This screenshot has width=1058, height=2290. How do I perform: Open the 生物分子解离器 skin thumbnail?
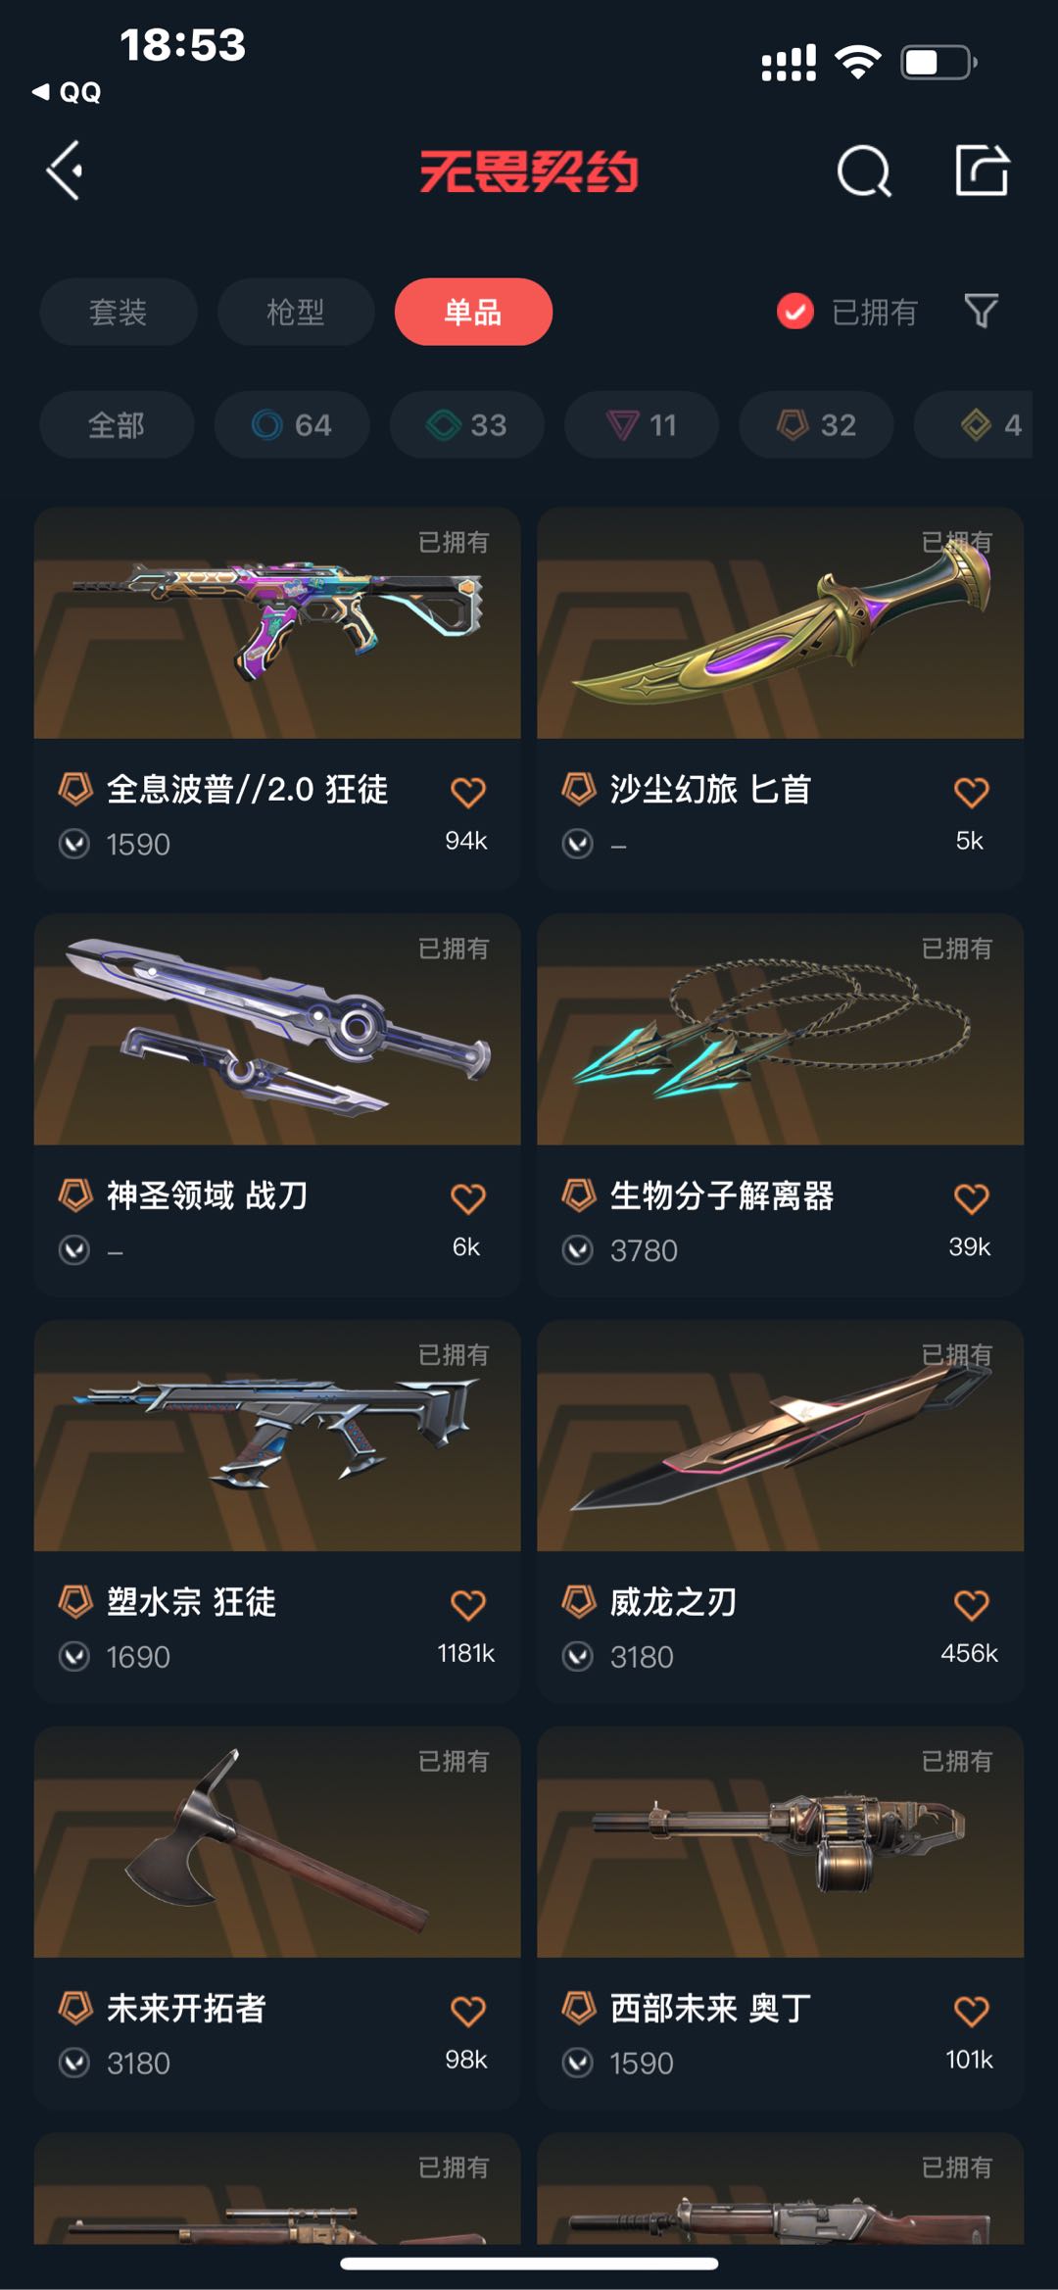[780, 1029]
